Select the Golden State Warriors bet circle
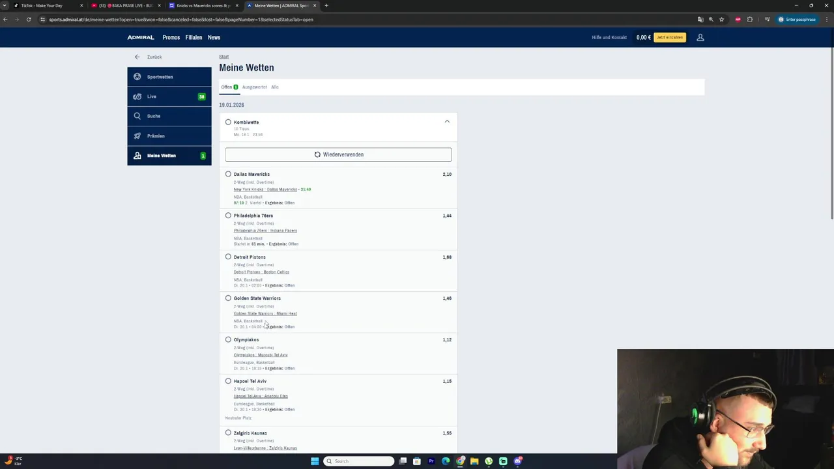 [228, 298]
